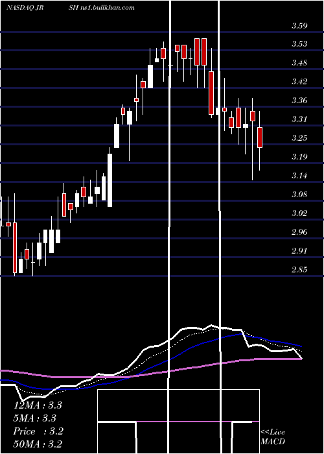Click the ns1.bullkhan.com source text
Image resolution: width=324 pixels, height=454 pixels.
[107, 8]
